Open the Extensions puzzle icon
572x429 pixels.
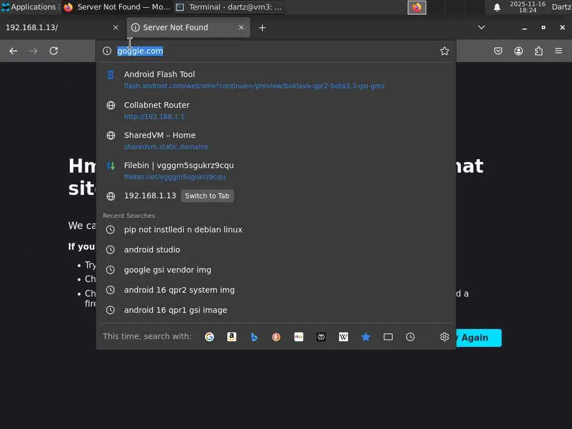[x=538, y=51]
